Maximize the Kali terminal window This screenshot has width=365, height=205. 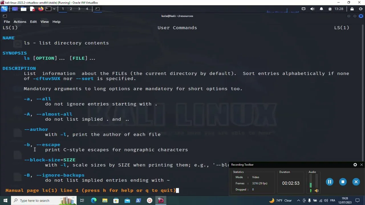355,16
